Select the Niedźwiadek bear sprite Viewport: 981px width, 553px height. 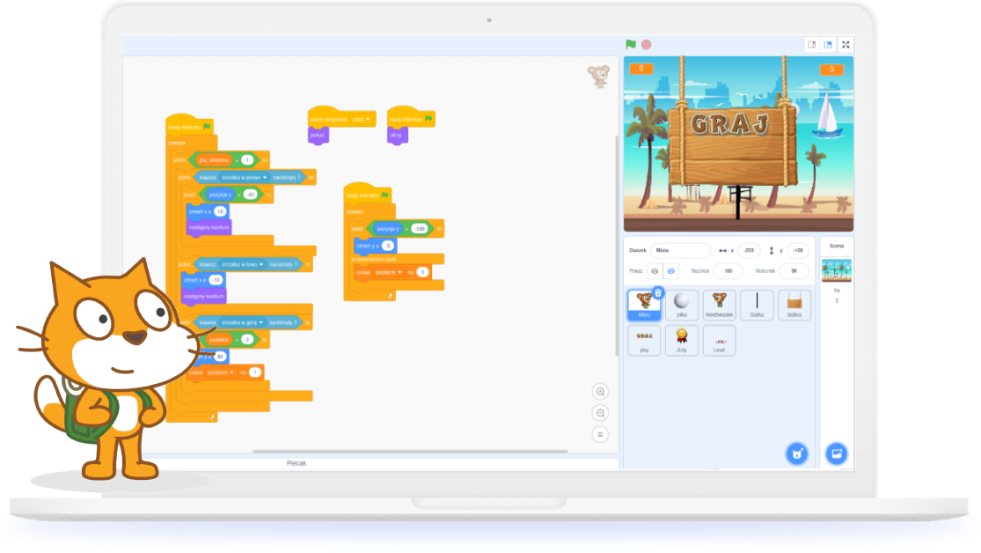coord(720,305)
